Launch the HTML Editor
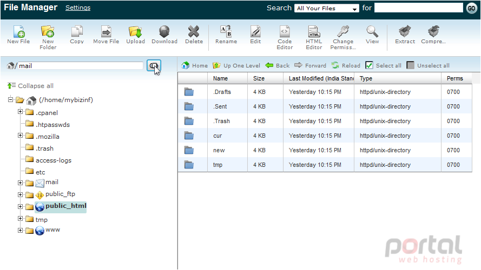The width and height of the screenshot is (481, 270). pos(314,31)
